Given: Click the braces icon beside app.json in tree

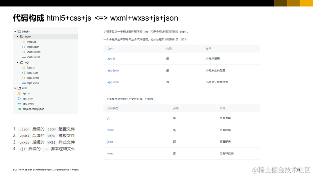Looking at the screenshot, I should pyautogui.click(x=19, y=99).
